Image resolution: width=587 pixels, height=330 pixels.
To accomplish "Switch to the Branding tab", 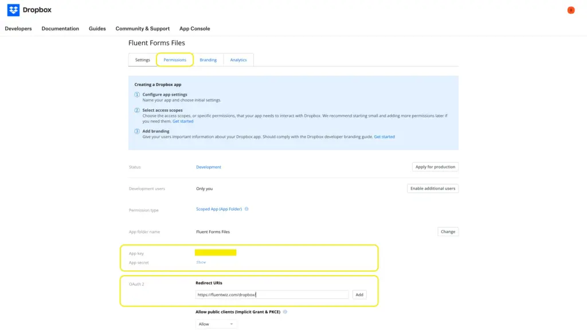I will point(208,60).
